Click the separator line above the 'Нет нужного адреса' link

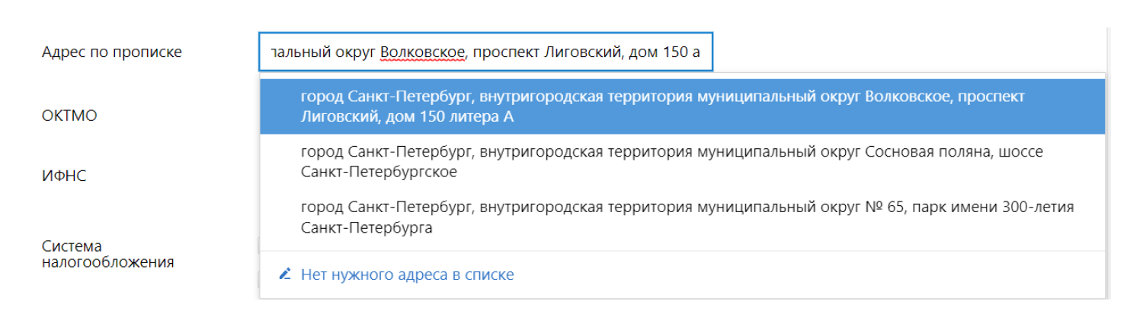point(683,251)
